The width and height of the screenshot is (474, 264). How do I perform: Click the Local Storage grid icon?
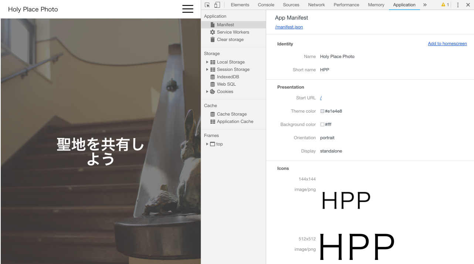[213, 62]
